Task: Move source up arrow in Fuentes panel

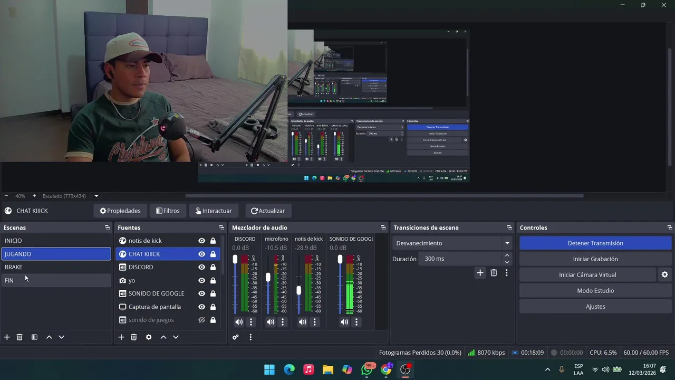Action: click(x=163, y=337)
